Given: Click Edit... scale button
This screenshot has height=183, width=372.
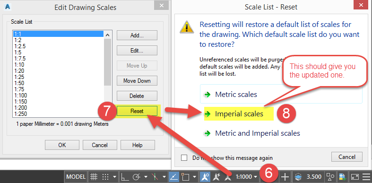Looking at the screenshot, I should coord(137,51).
